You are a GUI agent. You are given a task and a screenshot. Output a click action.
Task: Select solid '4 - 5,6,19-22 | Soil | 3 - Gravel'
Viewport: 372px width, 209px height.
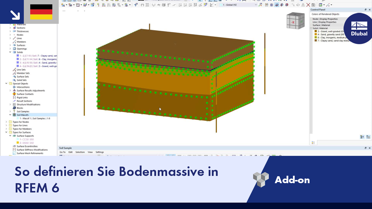[x=38, y=66]
